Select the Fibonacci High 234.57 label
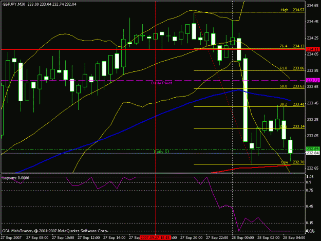 292,10
